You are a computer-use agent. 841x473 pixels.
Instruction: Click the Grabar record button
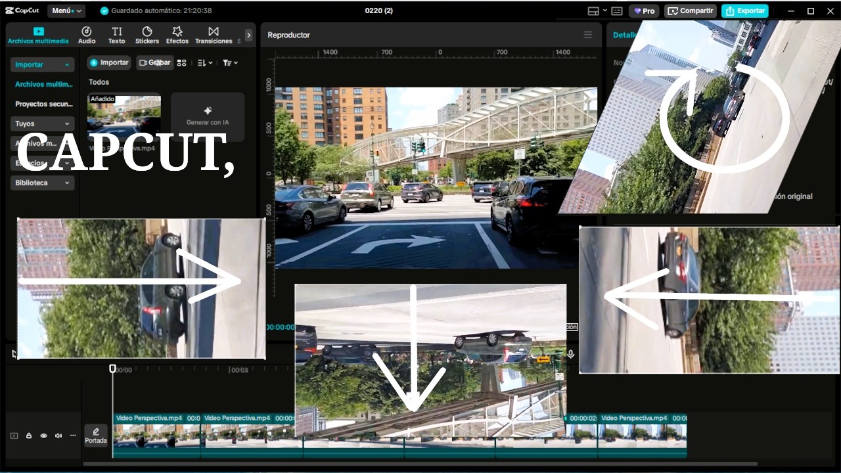(x=154, y=62)
